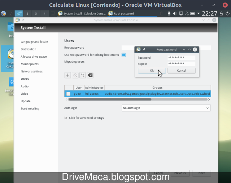Confirm root password with Ok button
This screenshot has width=231, height=183.
[x=152, y=71]
